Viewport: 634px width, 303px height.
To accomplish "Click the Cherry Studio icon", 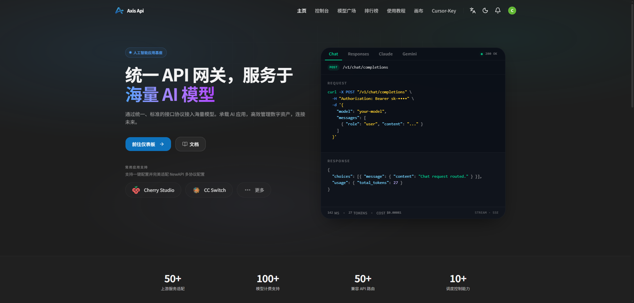I will click(136, 190).
